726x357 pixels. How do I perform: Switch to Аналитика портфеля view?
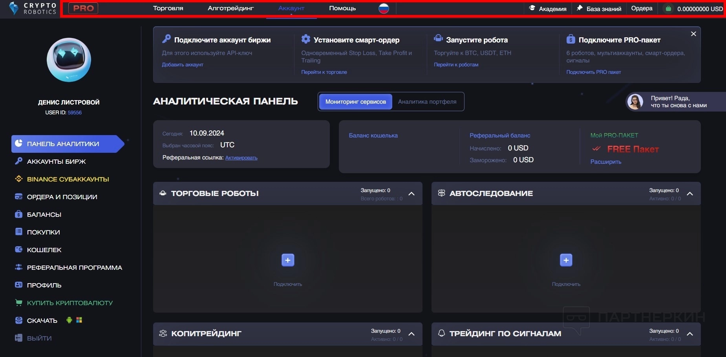pyautogui.click(x=427, y=102)
